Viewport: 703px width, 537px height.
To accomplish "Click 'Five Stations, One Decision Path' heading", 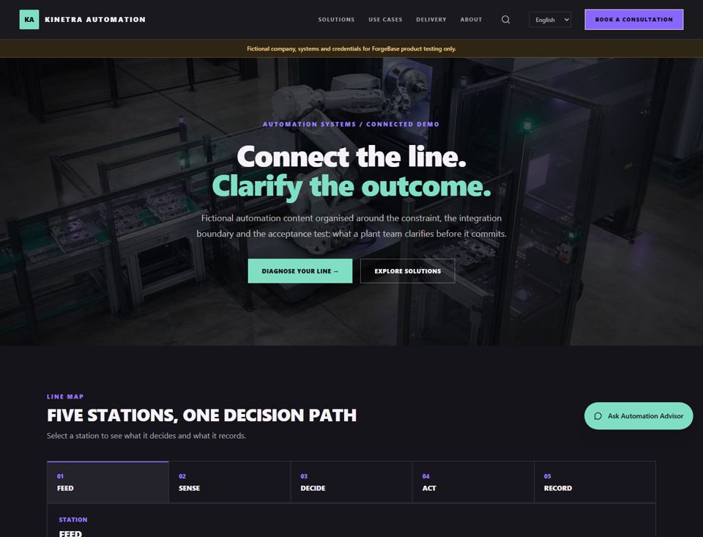I will click(x=202, y=415).
